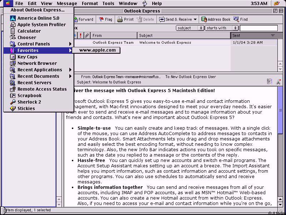
Task: Click the search text field beside "starts with"
Action: click(258, 28)
